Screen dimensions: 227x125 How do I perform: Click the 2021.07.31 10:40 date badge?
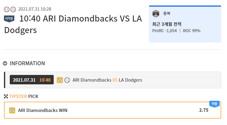click(32, 80)
